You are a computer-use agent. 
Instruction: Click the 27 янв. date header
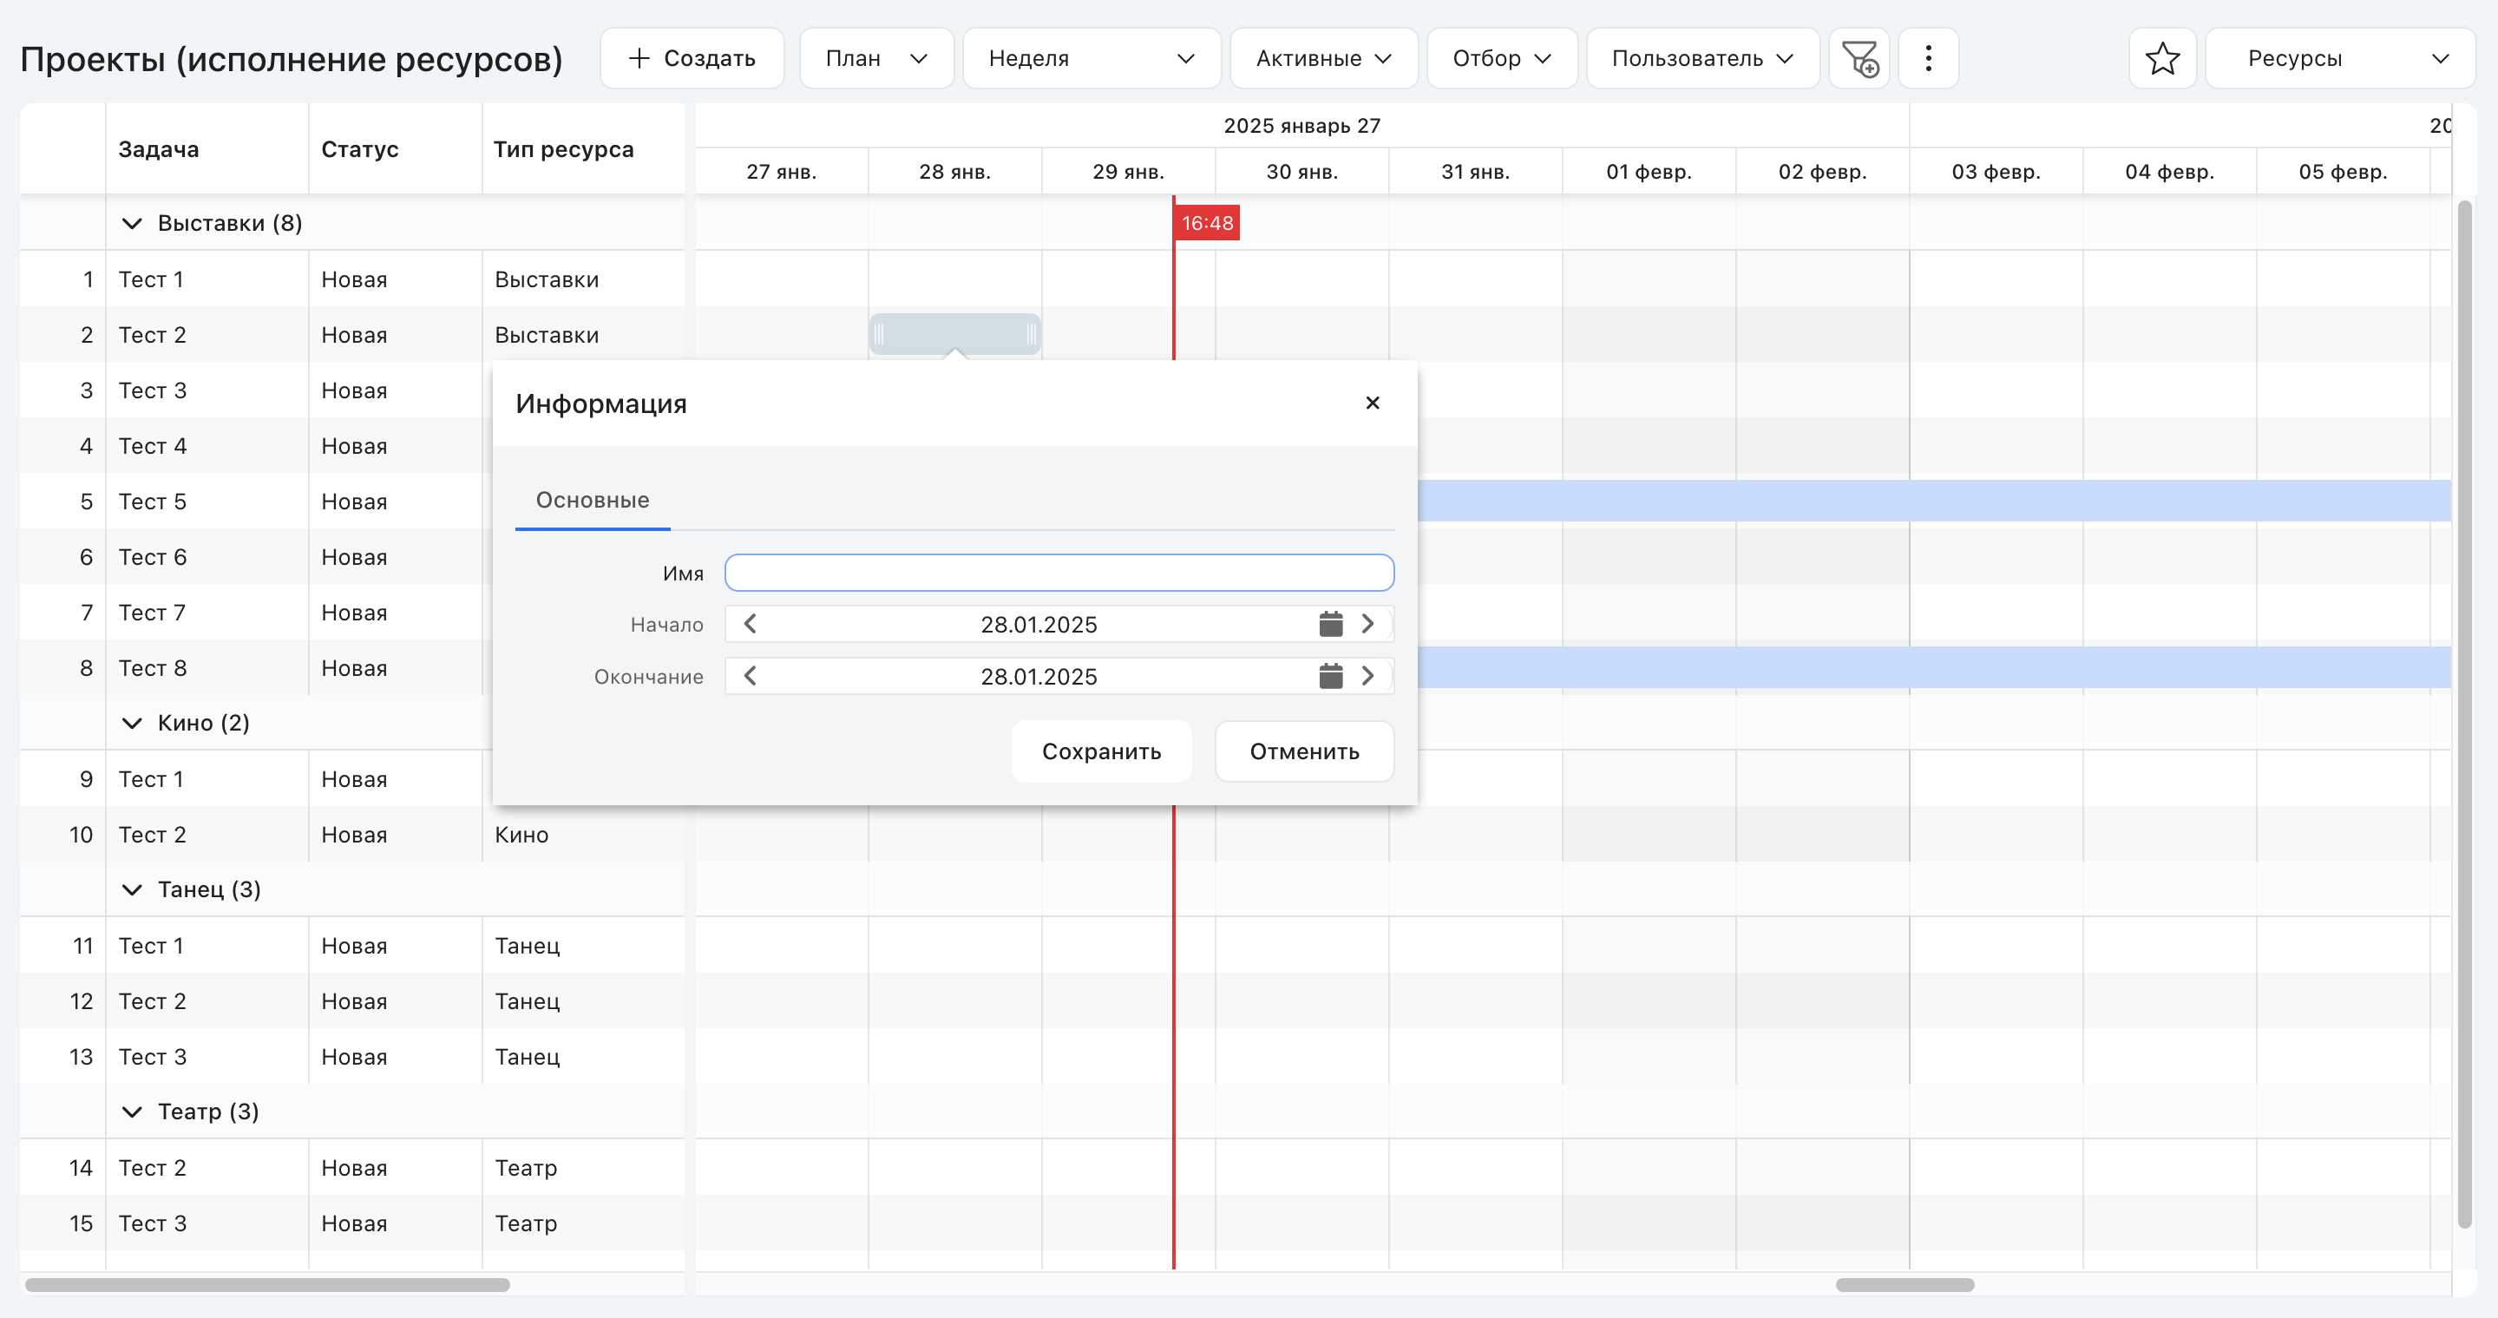point(782,172)
